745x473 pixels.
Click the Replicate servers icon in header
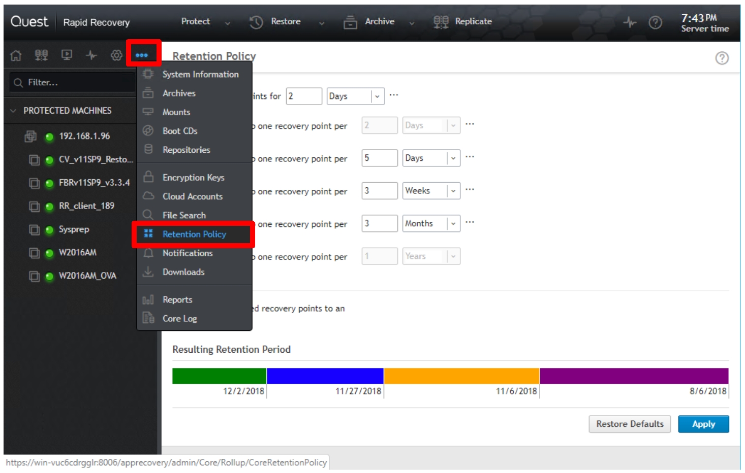pos(441,22)
